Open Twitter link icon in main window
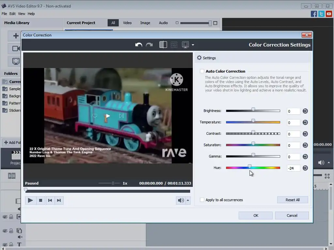Viewport: 334px width, 250px height. point(321,14)
